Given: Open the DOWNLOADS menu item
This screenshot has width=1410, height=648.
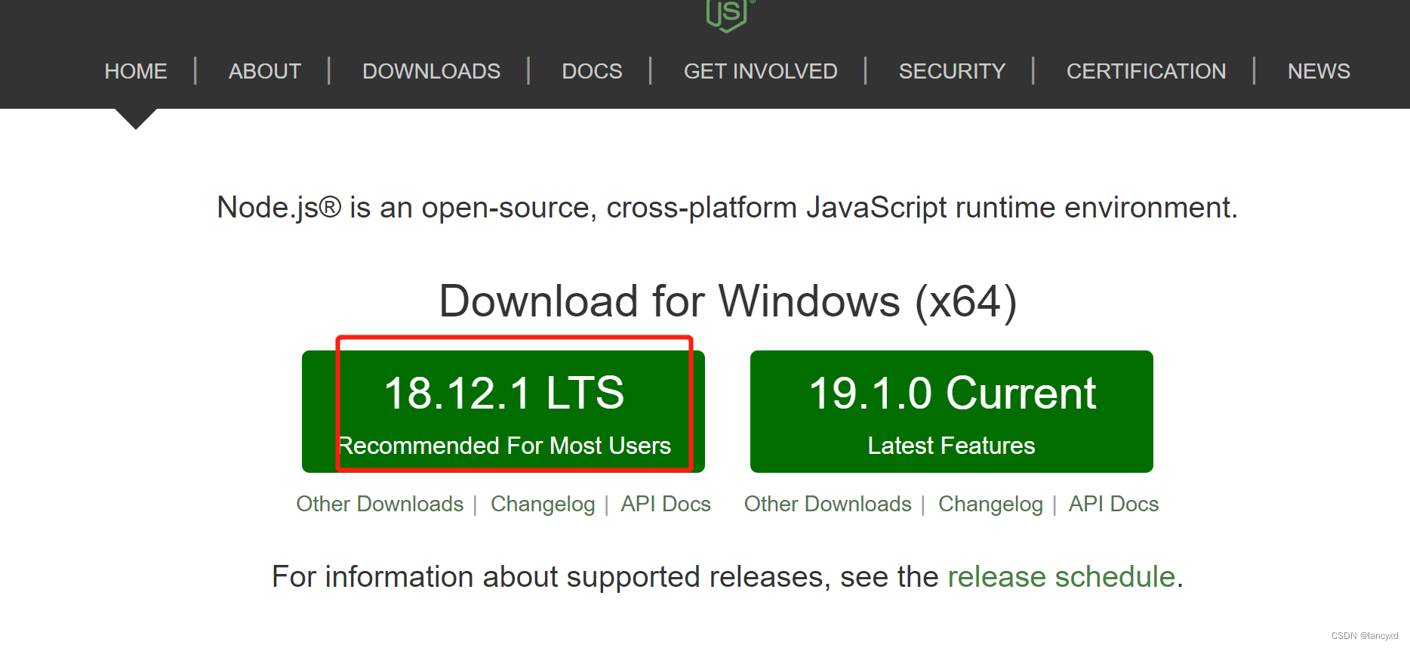Looking at the screenshot, I should pos(431,71).
